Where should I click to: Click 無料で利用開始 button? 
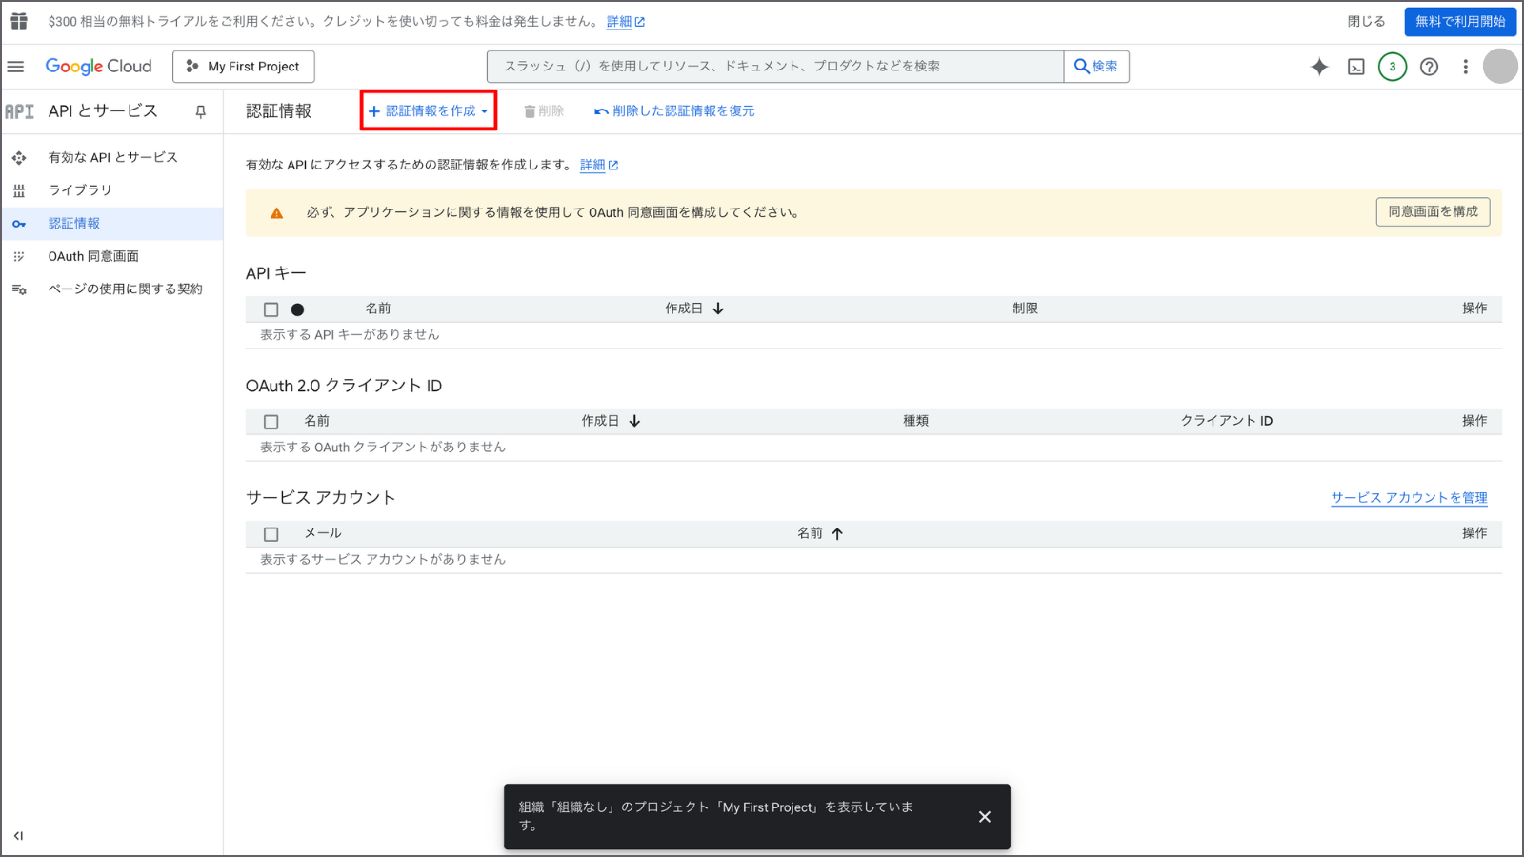1460,21
